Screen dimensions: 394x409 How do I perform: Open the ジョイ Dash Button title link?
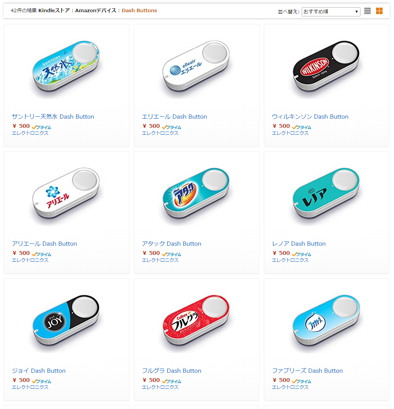pyautogui.click(x=39, y=371)
